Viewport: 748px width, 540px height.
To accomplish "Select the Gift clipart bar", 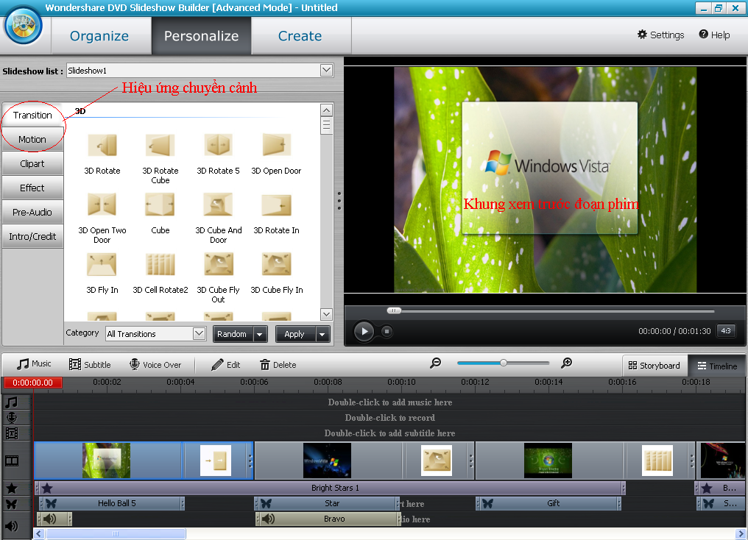I will 548,503.
